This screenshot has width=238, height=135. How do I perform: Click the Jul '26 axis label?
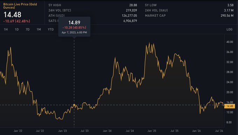pos(219,131)
